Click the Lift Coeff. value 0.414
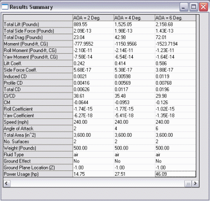 [134, 64]
